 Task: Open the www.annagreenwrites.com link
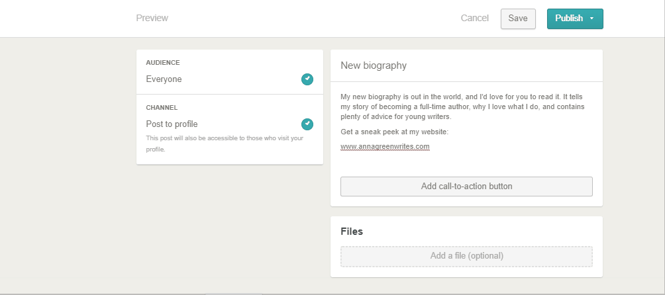(x=385, y=146)
